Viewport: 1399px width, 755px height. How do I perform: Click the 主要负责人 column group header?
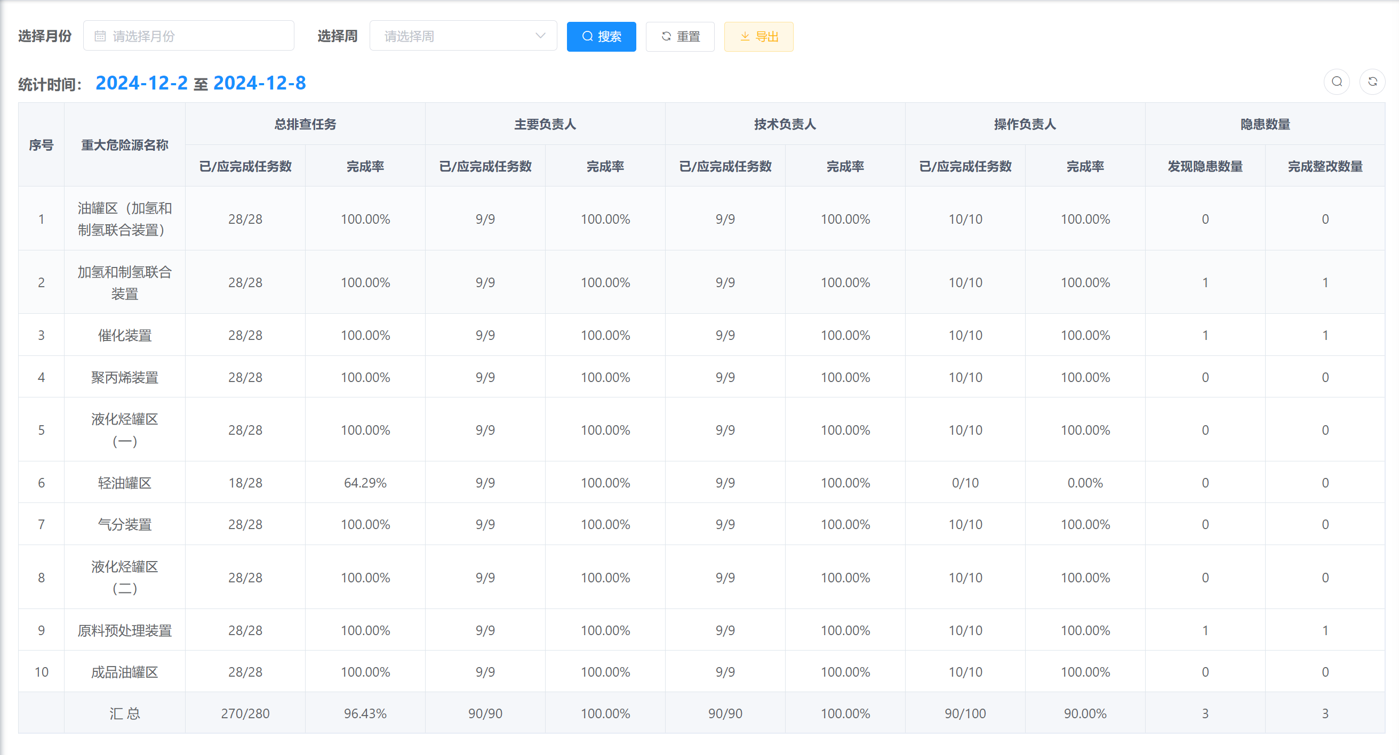coord(545,124)
